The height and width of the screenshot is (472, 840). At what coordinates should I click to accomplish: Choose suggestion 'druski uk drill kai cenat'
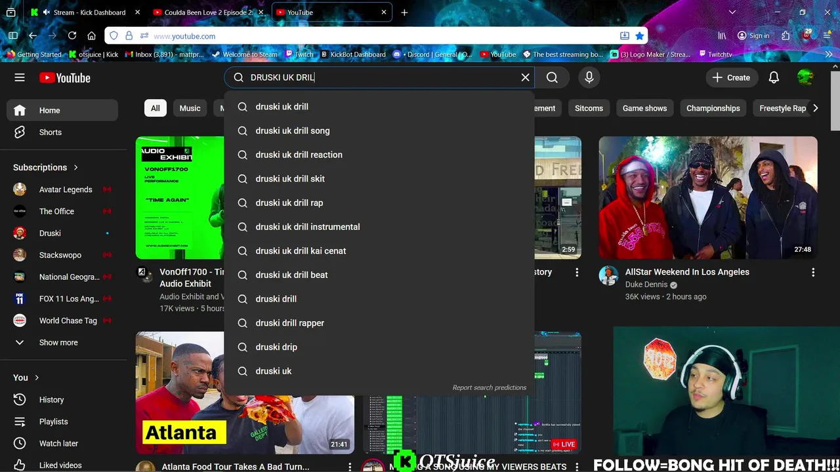click(x=379, y=251)
